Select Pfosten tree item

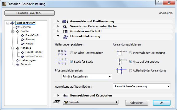click(30, 40)
